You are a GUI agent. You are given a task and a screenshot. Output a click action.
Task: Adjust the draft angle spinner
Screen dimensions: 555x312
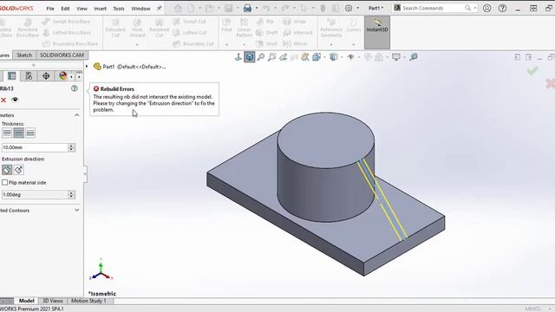[x=71, y=194]
